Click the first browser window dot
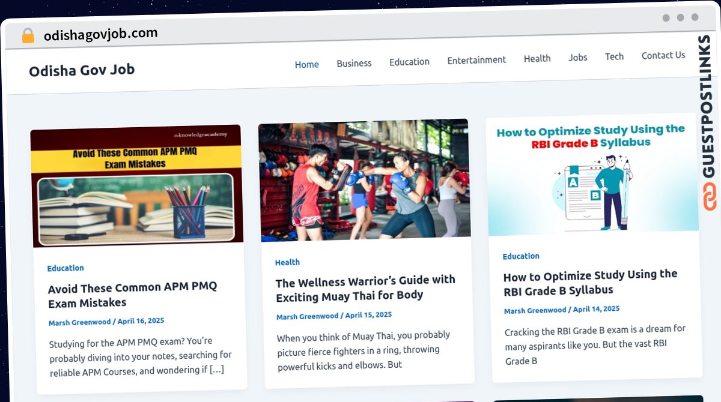Screen dimensions: 721x402 (x=666, y=18)
